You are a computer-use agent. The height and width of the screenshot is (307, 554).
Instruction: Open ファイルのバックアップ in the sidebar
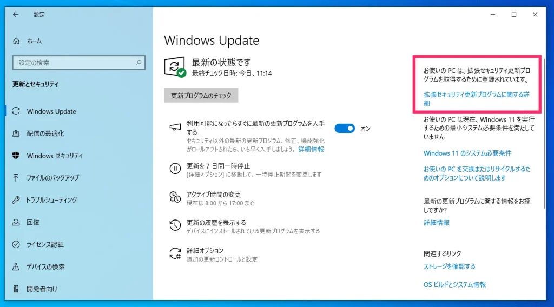coord(52,178)
